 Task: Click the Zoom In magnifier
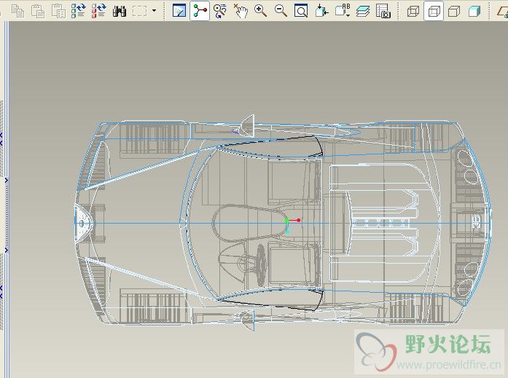point(260,11)
